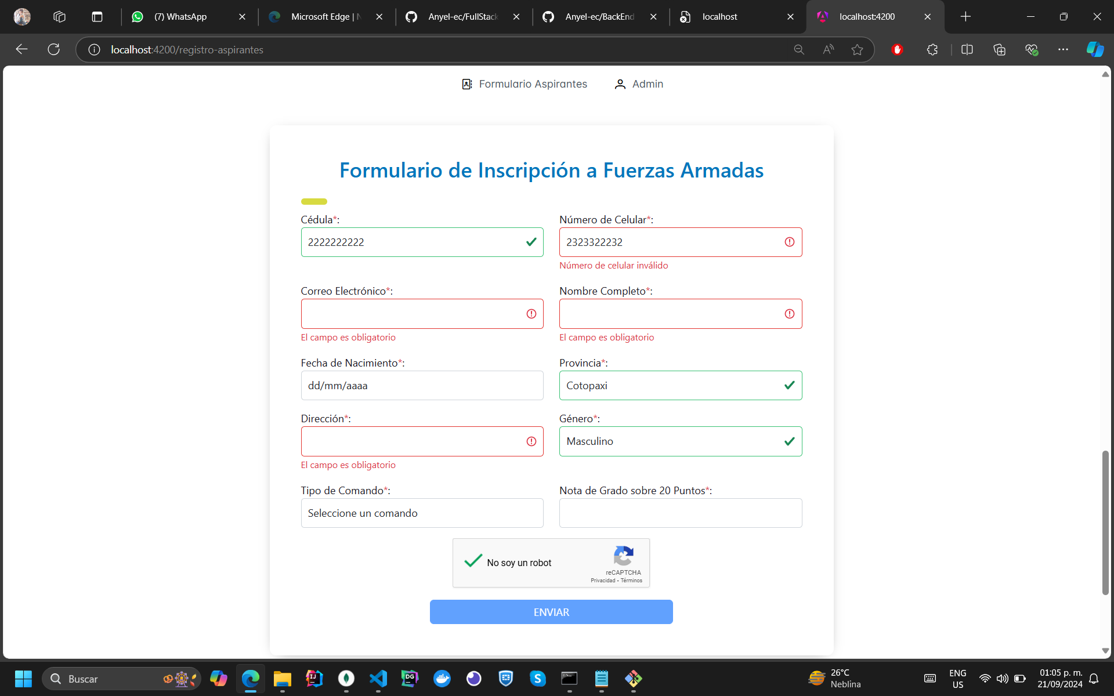Open the Fecha de Nacimiento date picker
The image size is (1114, 696).
[x=422, y=385]
